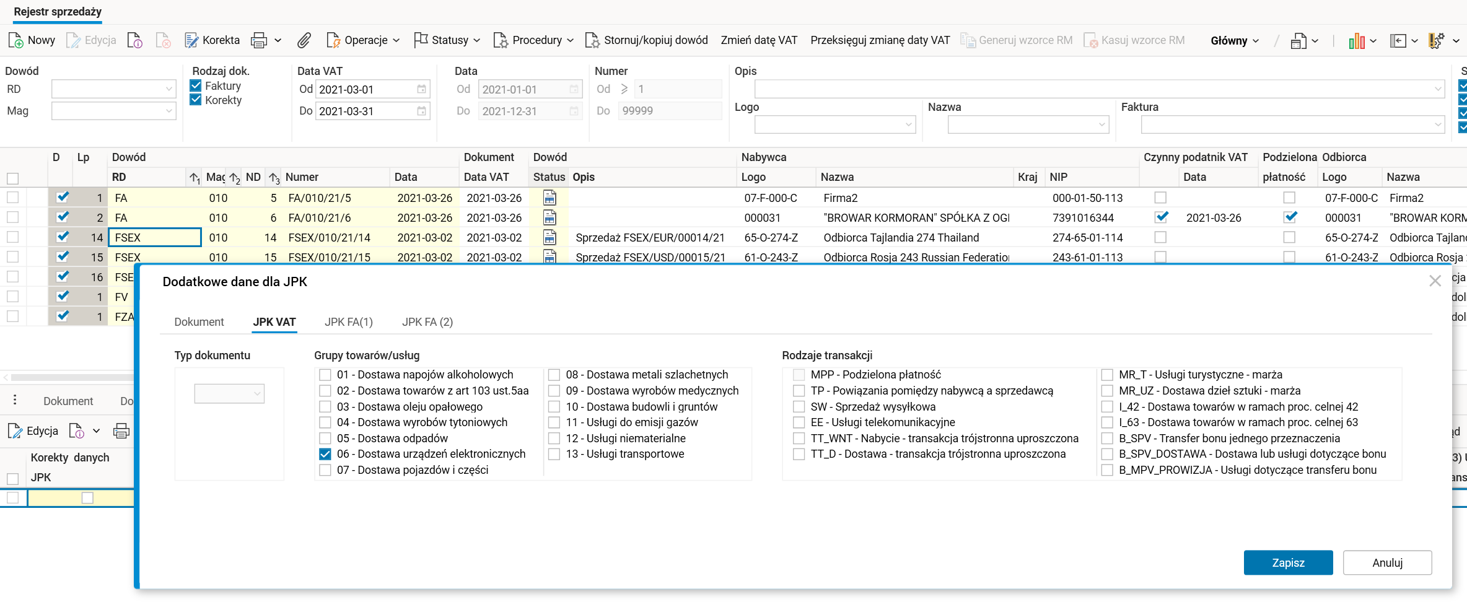Switch to the Dokument tab in dialog
This screenshot has height=607, width=1467.
pos(199,322)
